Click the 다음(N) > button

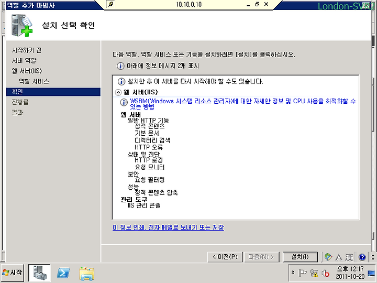[x=261, y=257]
